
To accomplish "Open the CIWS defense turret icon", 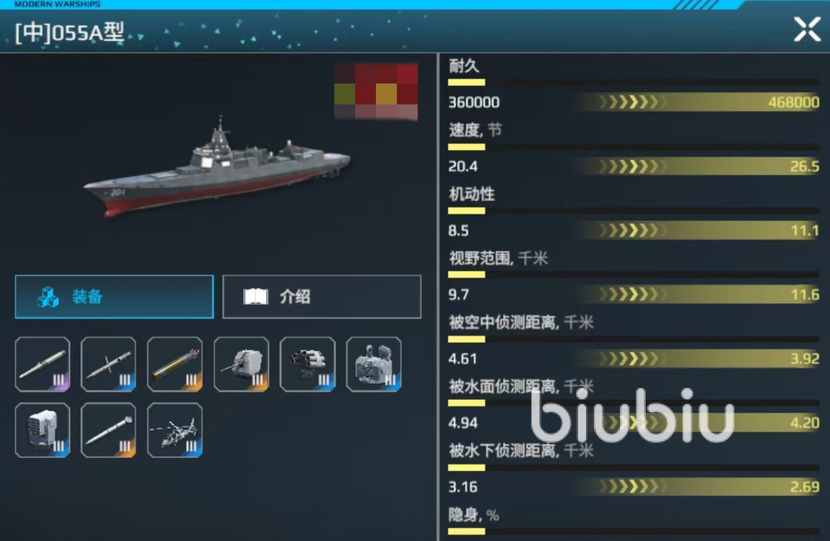I will (x=373, y=364).
